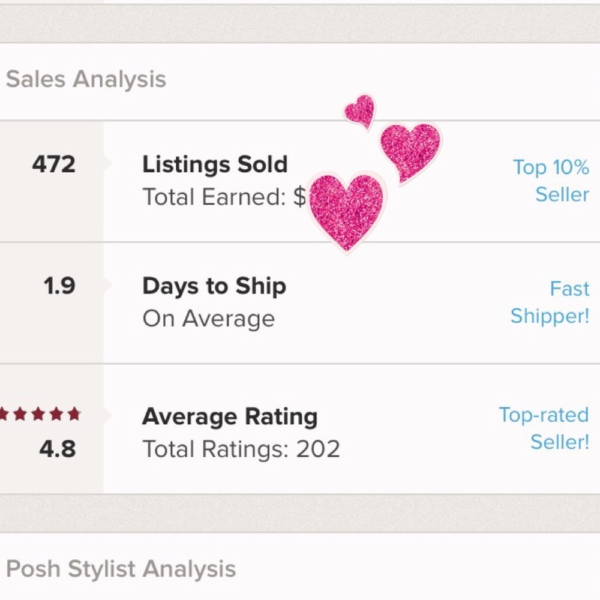Click the 472 listings count
Image resolution: width=600 pixels, height=600 pixels.
coord(54,164)
